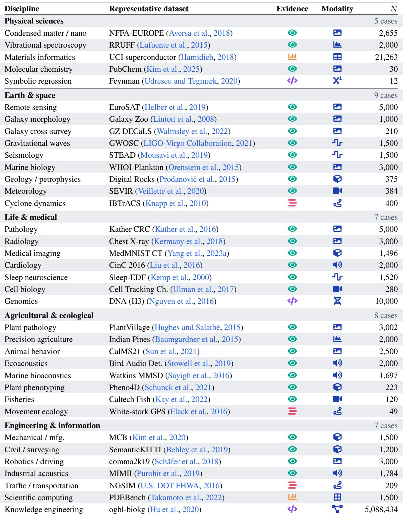Click the graph network icon for ogbl-biokg
The image size is (403, 515).
pos(337,509)
